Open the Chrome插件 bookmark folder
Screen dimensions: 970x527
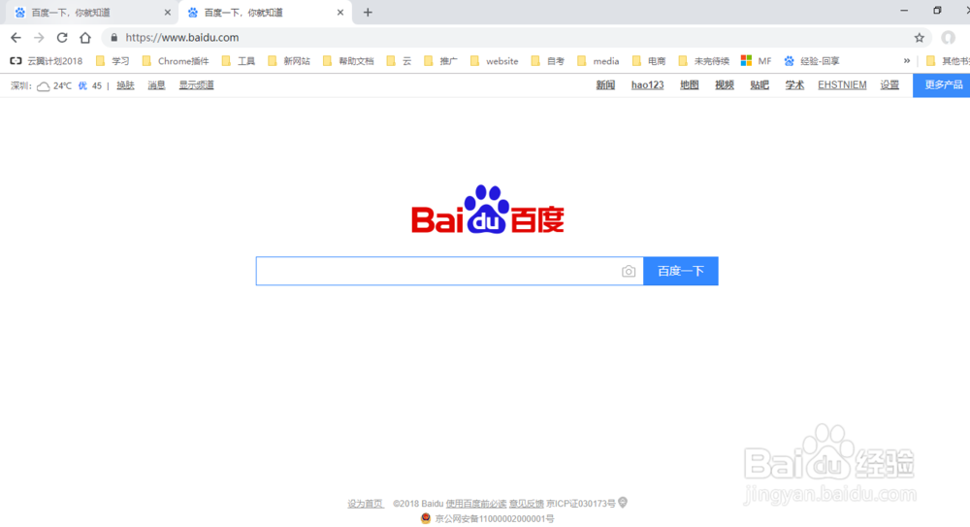(176, 61)
